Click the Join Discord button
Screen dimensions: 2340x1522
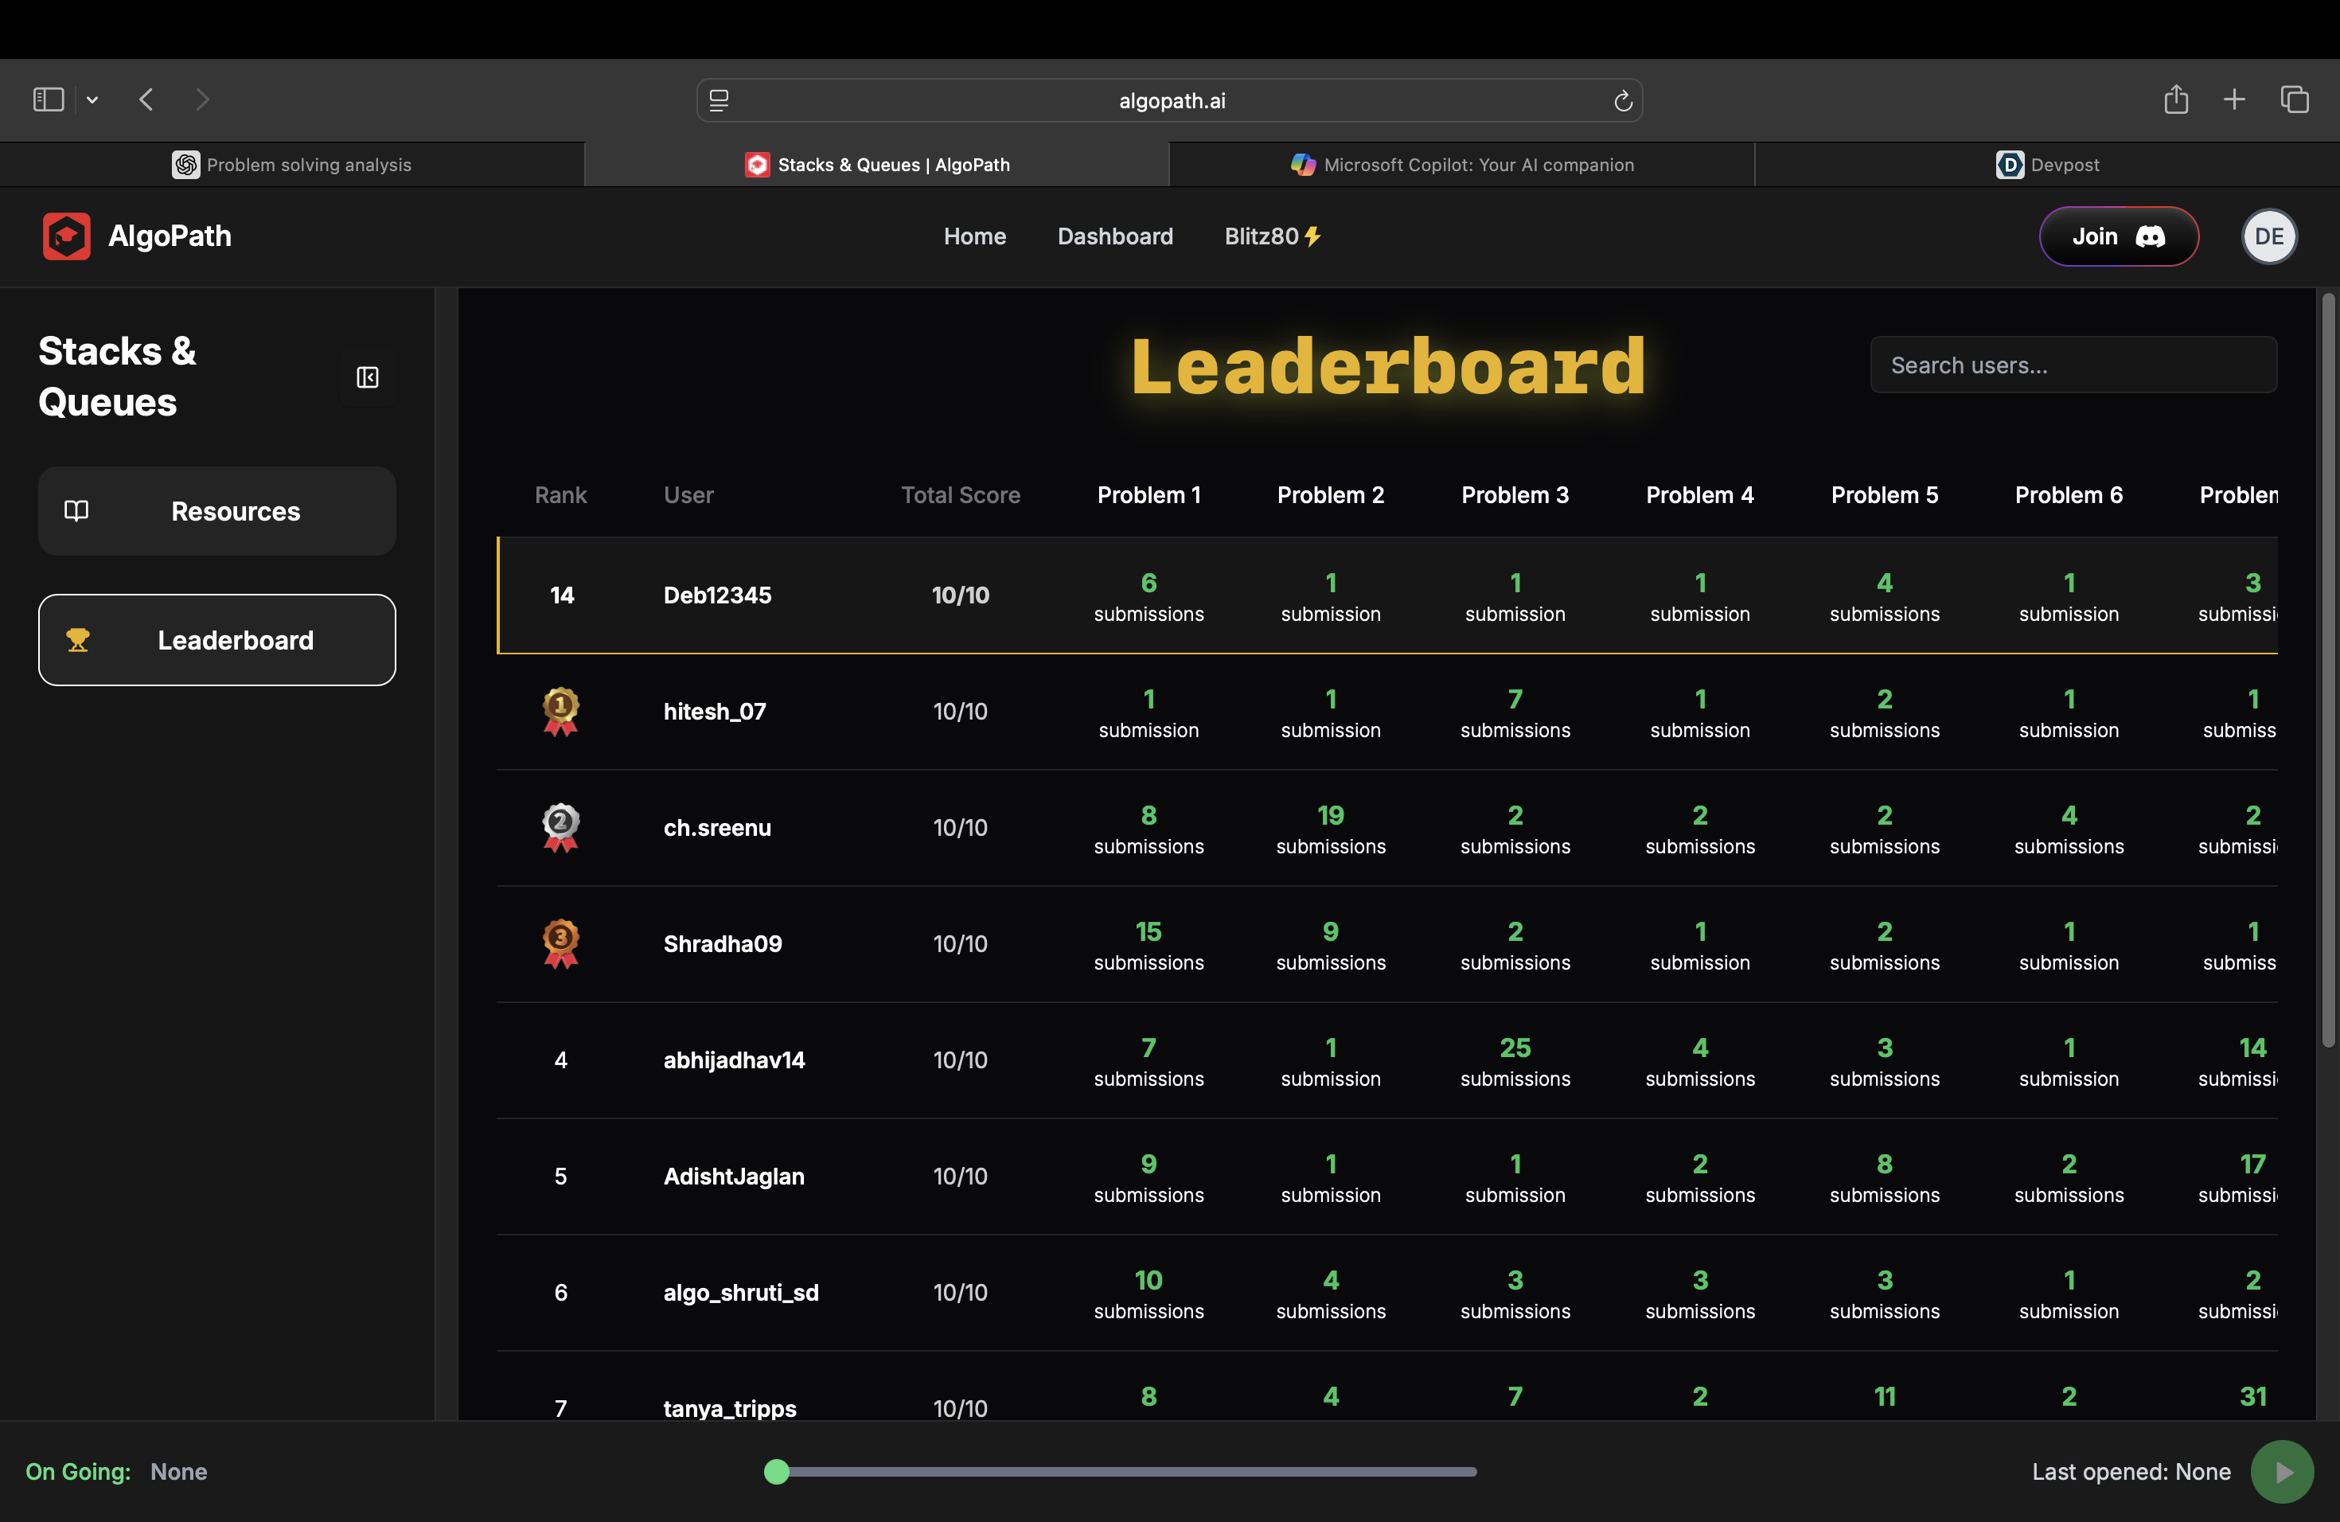click(2118, 236)
